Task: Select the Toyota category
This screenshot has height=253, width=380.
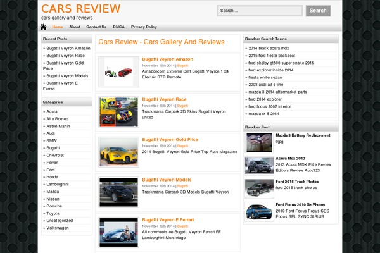Action: click(53, 213)
